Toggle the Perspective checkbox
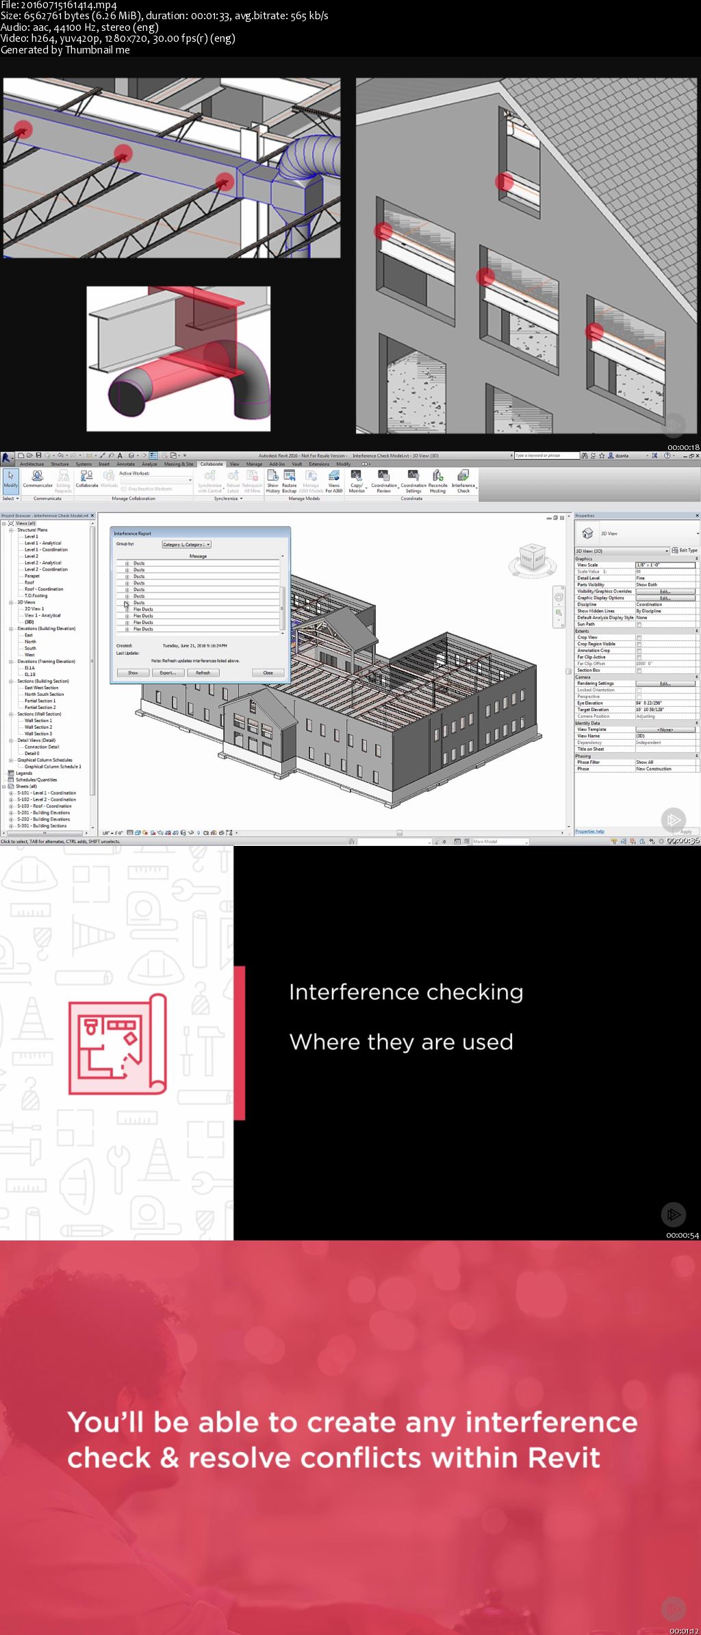The height and width of the screenshot is (1635, 701). click(x=639, y=697)
